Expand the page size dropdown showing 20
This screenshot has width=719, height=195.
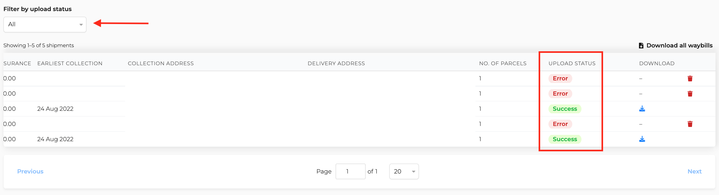click(x=404, y=171)
